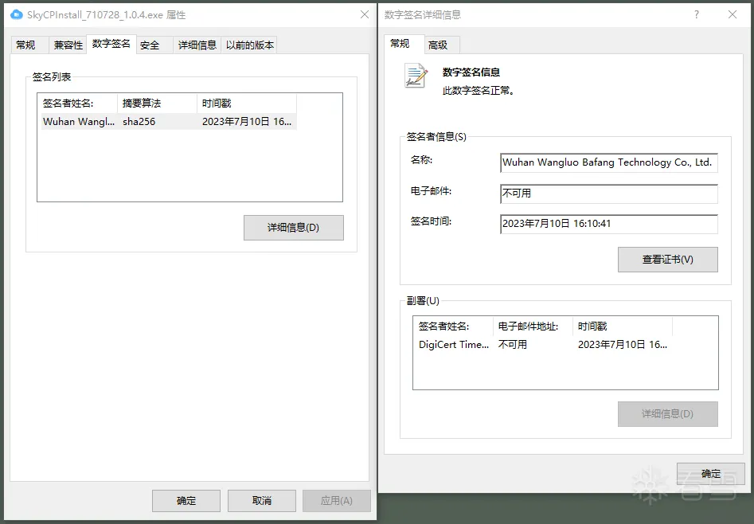
Task: Click 签名者姓名 header in countersignature list
Action: (x=454, y=327)
